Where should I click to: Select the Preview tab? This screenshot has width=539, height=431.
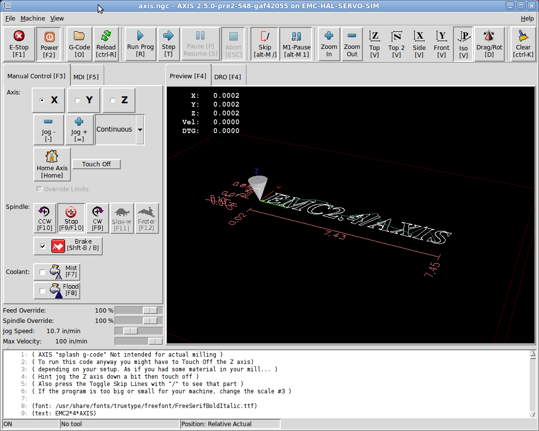click(188, 76)
